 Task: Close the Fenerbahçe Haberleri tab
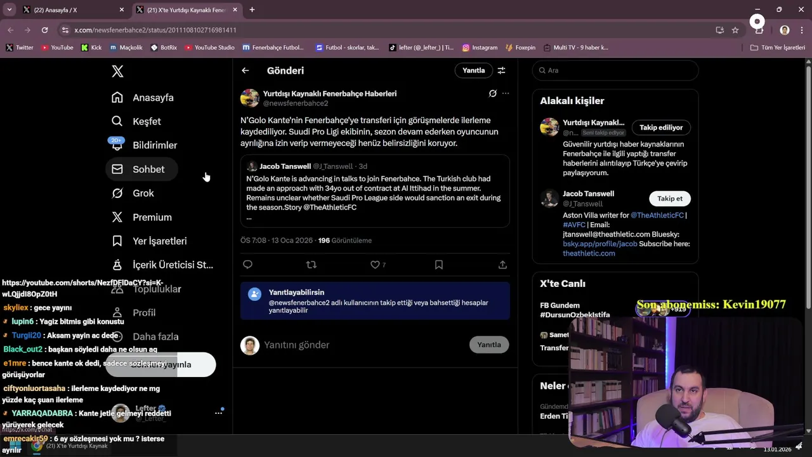pyautogui.click(x=235, y=10)
